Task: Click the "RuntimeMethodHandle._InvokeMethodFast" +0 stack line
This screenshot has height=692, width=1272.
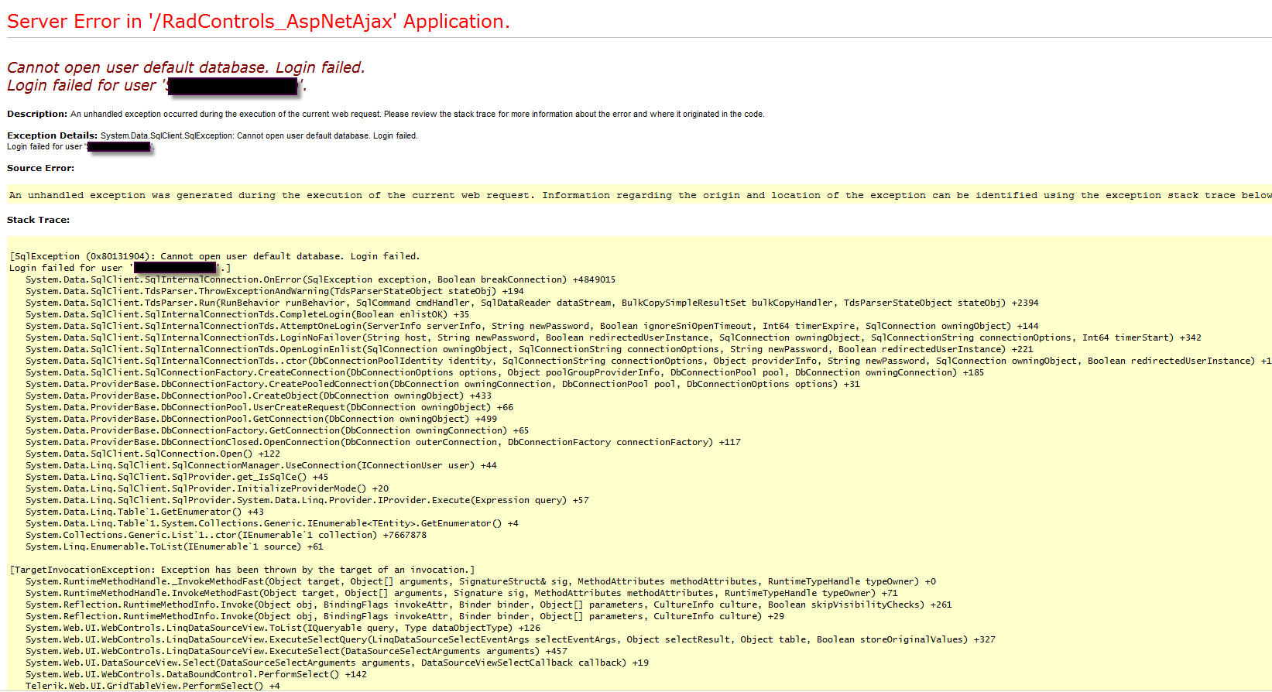Action: (x=481, y=581)
